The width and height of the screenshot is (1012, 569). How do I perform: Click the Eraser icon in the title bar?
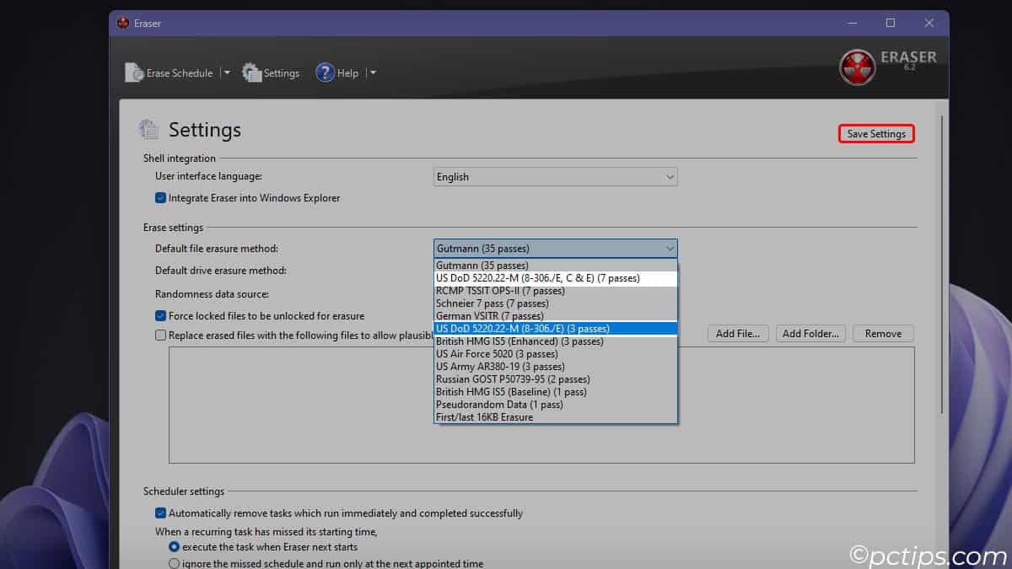pyautogui.click(x=122, y=24)
